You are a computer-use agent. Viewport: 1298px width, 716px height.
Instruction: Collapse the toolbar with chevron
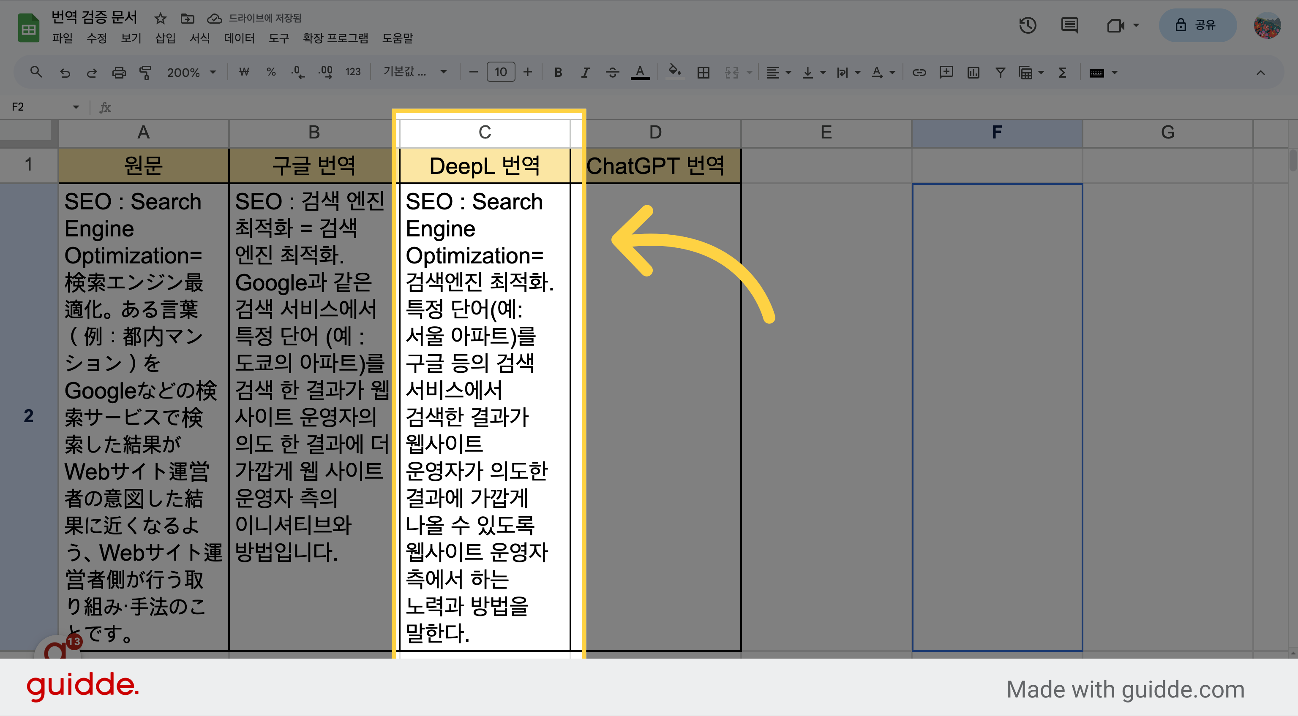pos(1260,73)
